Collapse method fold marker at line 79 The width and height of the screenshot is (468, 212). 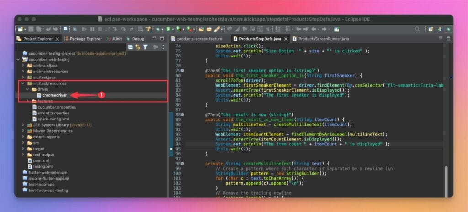[182, 71]
